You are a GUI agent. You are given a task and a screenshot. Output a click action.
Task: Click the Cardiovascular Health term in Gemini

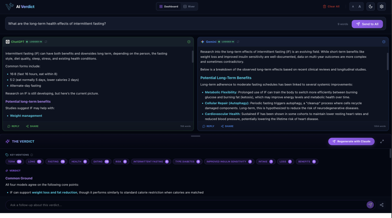coord(222,114)
